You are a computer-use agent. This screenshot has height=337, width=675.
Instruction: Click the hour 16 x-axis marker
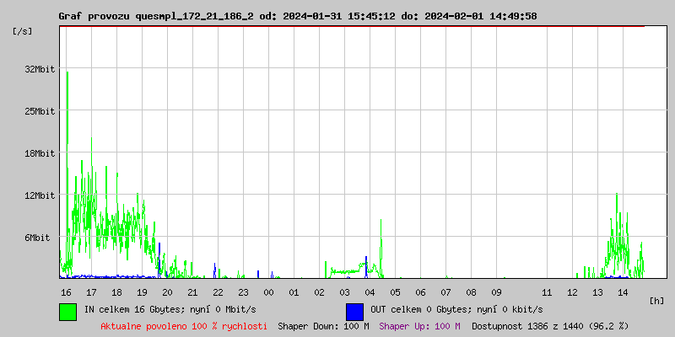tap(66, 292)
